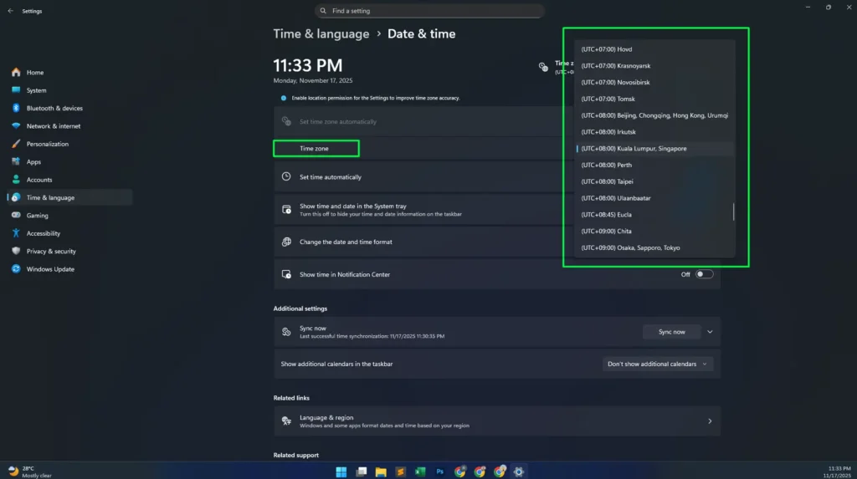This screenshot has height=479, width=857.
Task: Go to Time & language breadcrumb
Action: pyautogui.click(x=321, y=34)
